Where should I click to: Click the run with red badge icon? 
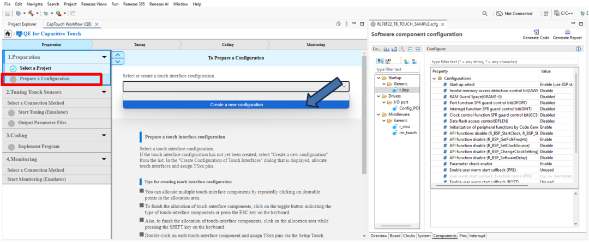[x=58, y=13]
